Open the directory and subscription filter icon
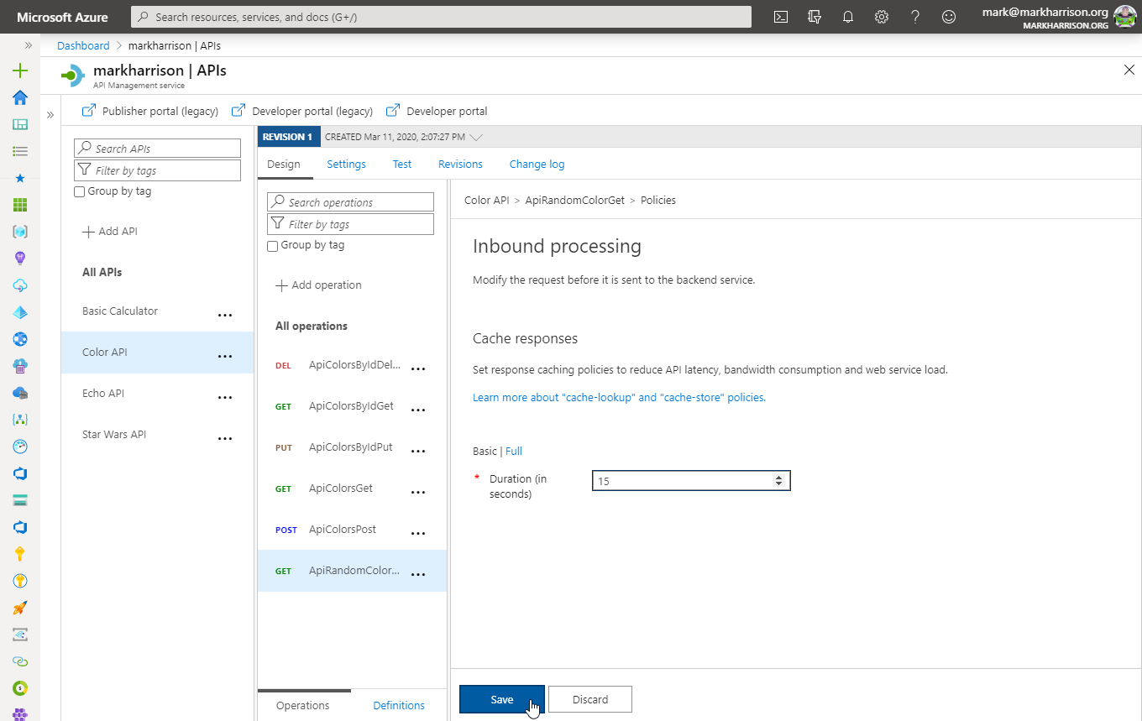 tap(814, 17)
